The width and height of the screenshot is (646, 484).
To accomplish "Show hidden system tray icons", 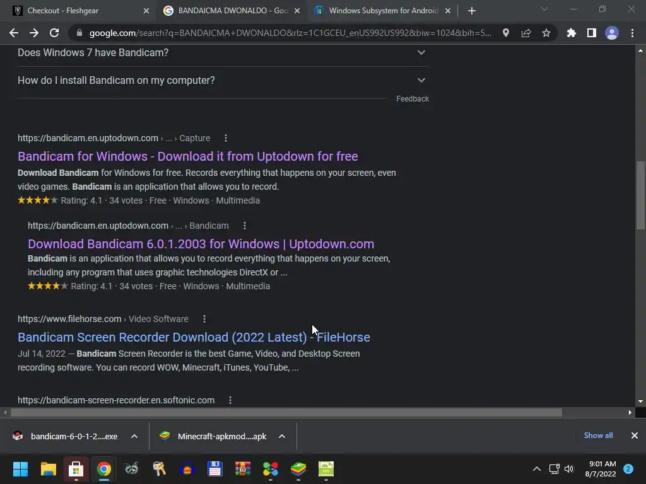I will point(537,469).
